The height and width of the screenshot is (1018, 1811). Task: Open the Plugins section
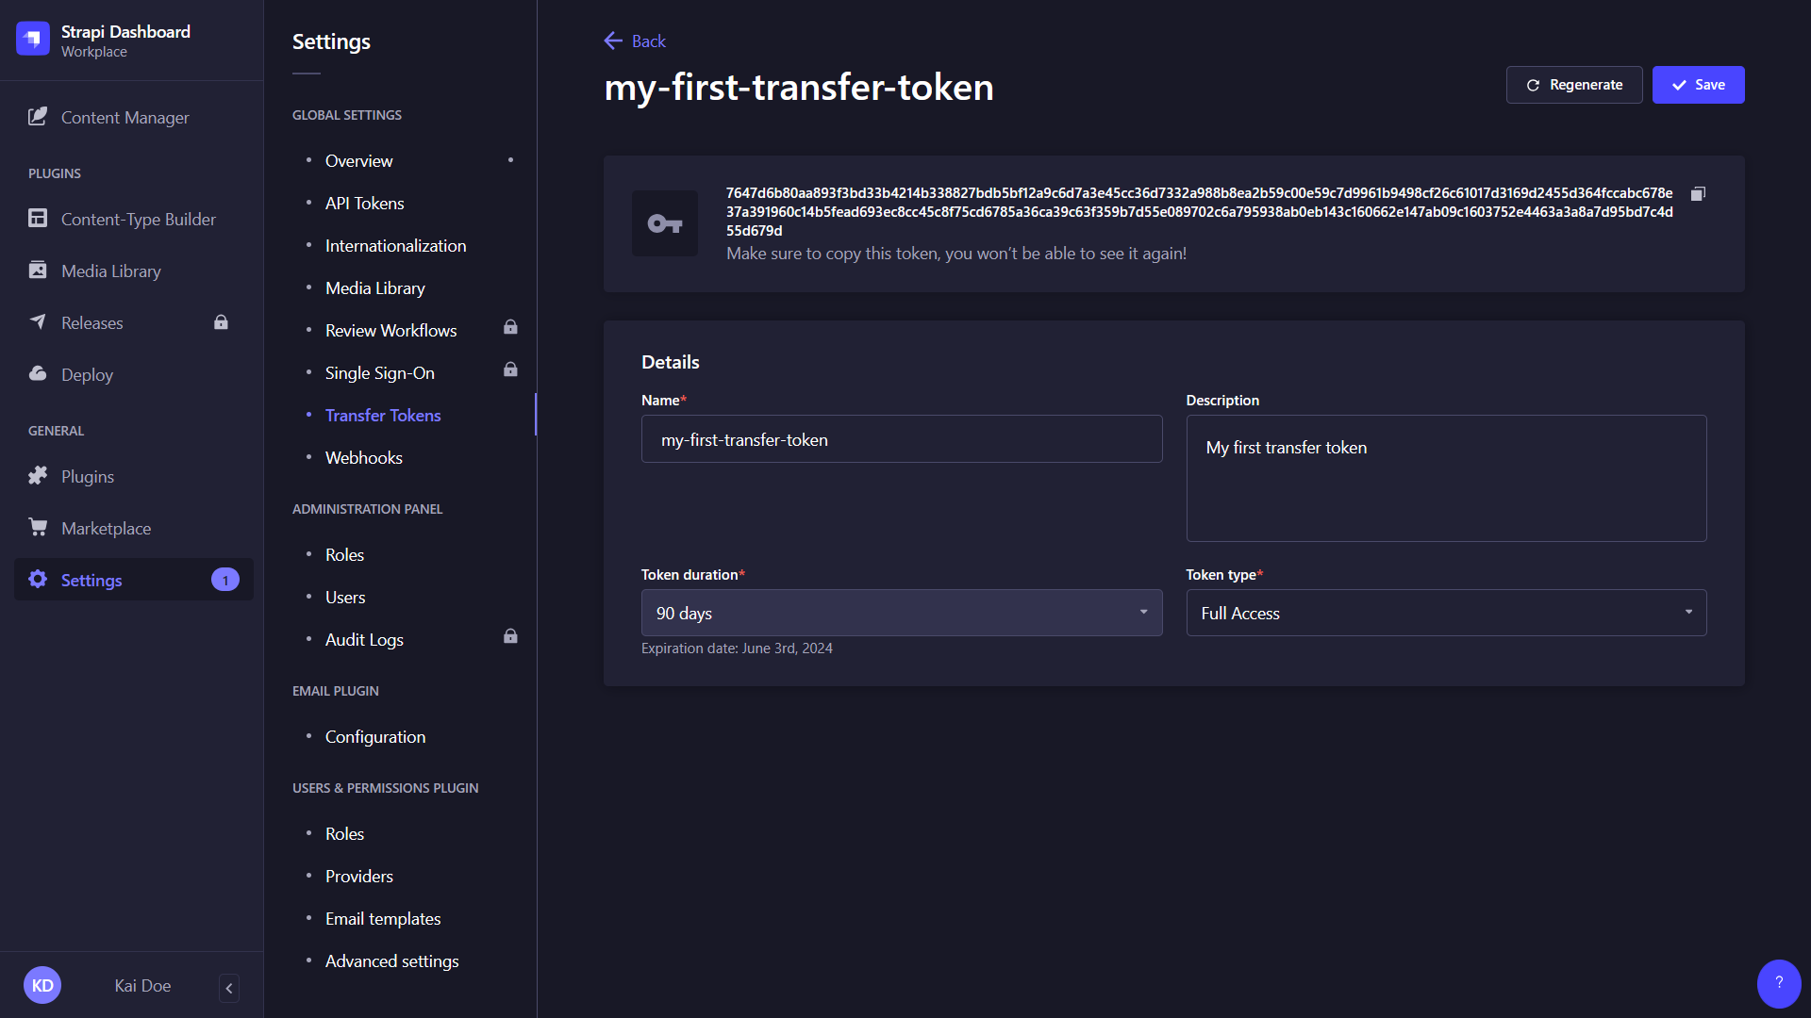pyautogui.click(x=87, y=476)
